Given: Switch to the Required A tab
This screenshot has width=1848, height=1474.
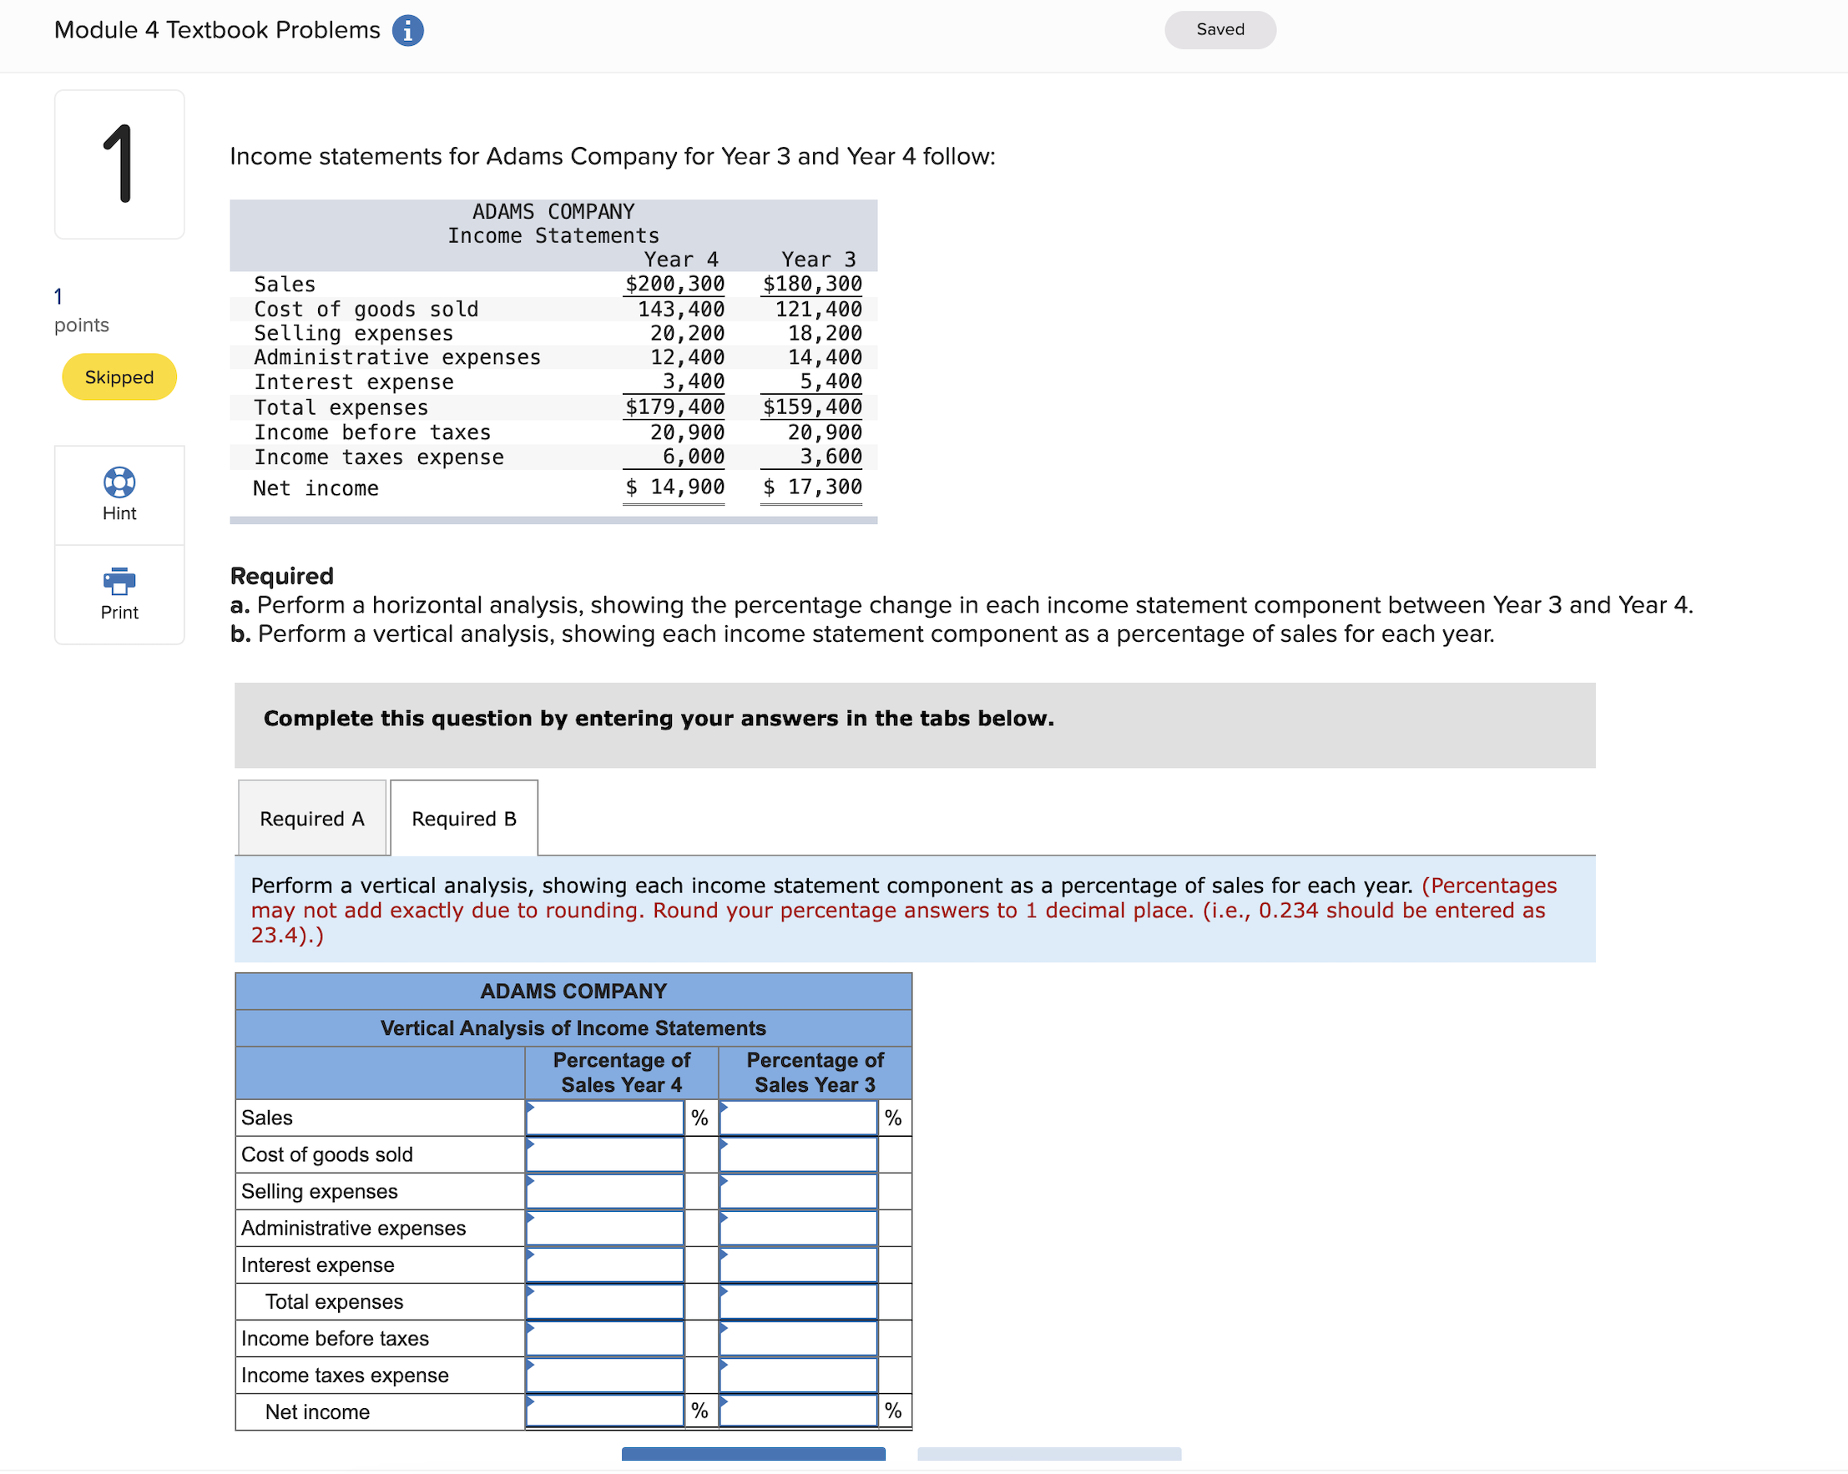Looking at the screenshot, I should 311,818.
